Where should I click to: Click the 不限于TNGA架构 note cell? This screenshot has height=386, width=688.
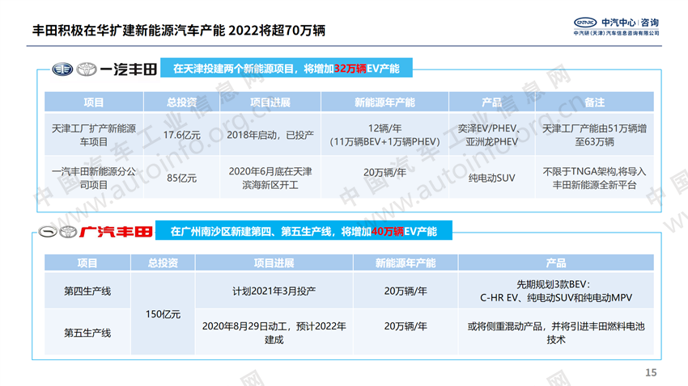tap(595, 178)
